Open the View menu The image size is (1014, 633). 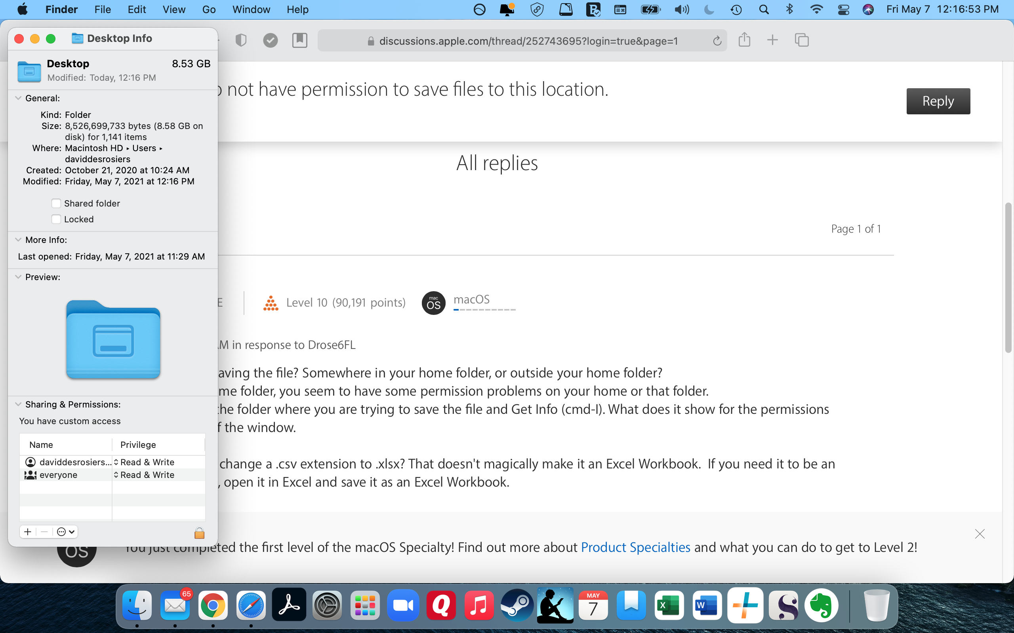(x=174, y=9)
